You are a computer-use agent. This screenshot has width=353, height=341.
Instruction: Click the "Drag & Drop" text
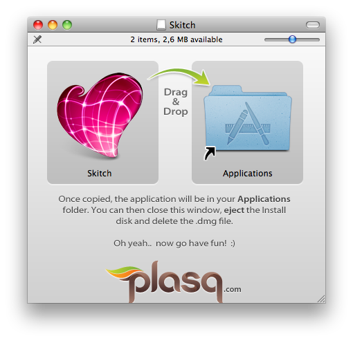[x=176, y=102]
